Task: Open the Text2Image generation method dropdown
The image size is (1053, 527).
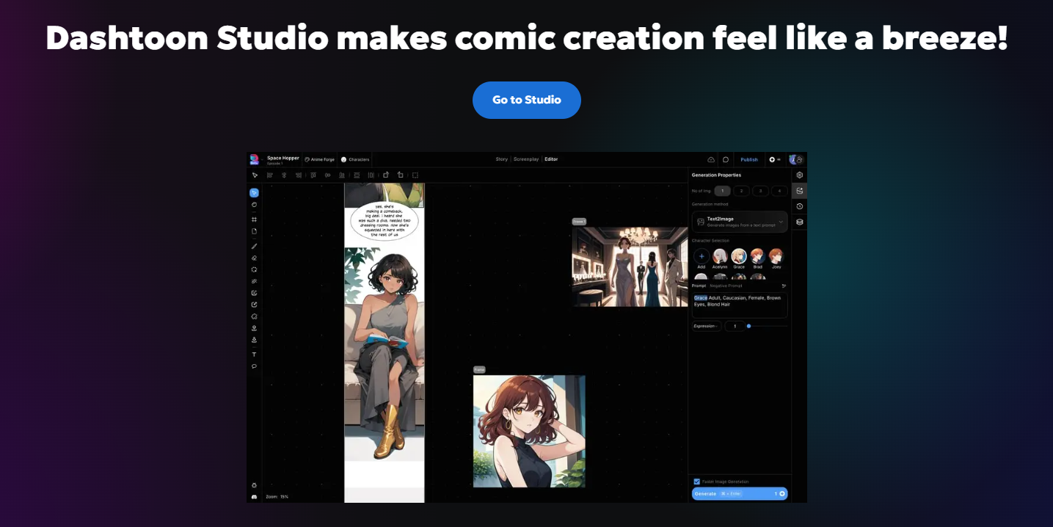Action: (740, 222)
